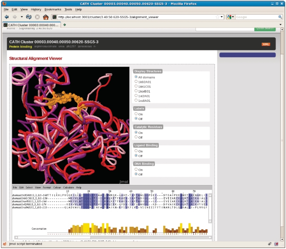Select the 1korB01 structure radio button

[136, 91]
